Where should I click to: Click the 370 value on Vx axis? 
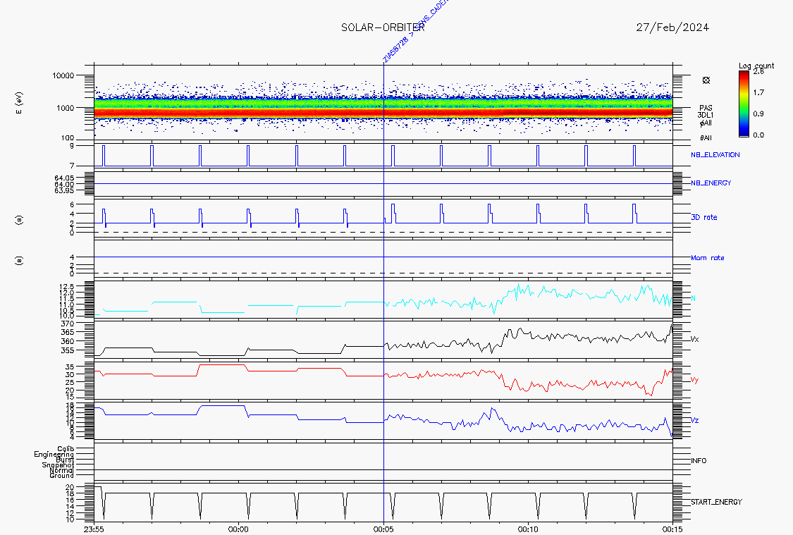pyautogui.click(x=67, y=324)
